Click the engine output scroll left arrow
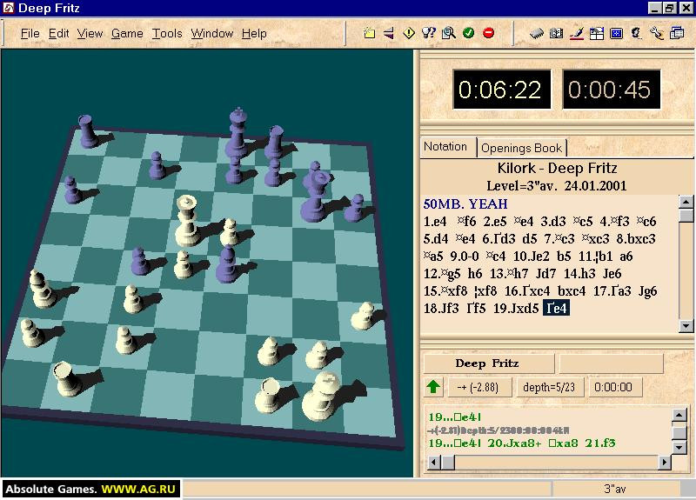 point(433,463)
